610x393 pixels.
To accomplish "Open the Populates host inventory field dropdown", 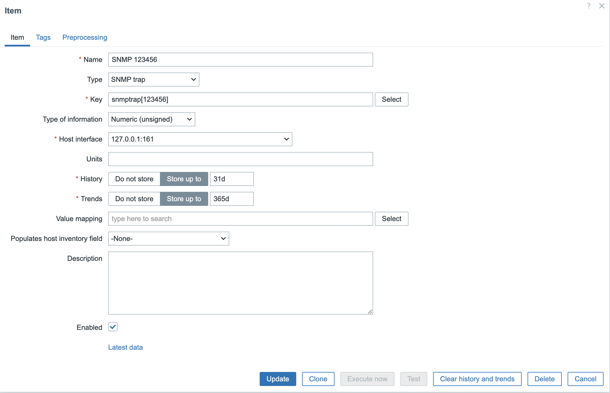I will [x=168, y=239].
